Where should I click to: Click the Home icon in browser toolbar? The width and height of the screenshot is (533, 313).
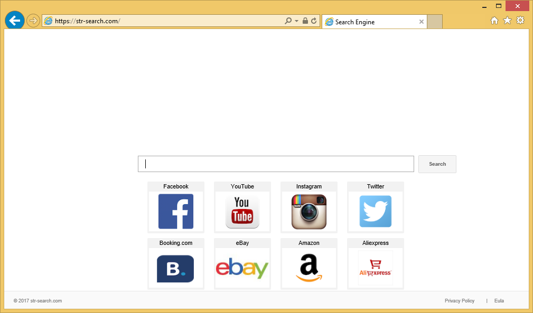(494, 21)
